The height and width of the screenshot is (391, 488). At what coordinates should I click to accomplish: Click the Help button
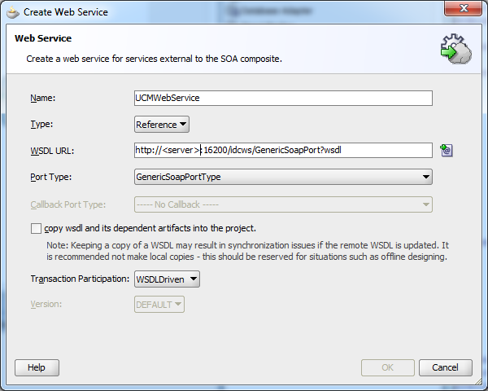point(37,367)
